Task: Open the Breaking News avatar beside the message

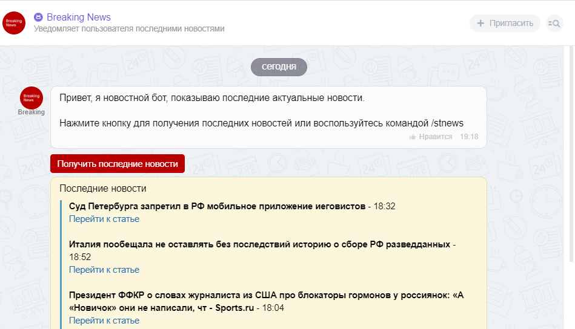Action: [32, 97]
